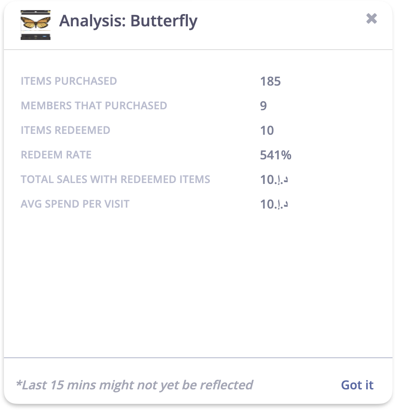Click the butterfly thumbnail image

point(36,25)
